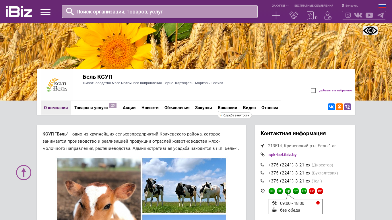392x220 pixels.
Task: Select Wednesday (Ср) in work schedule
Action: (x=288, y=191)
